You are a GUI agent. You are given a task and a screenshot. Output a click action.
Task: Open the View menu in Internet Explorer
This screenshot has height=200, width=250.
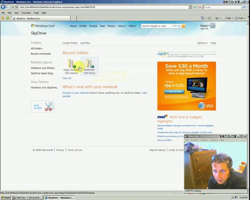click(x=16, y=13)
